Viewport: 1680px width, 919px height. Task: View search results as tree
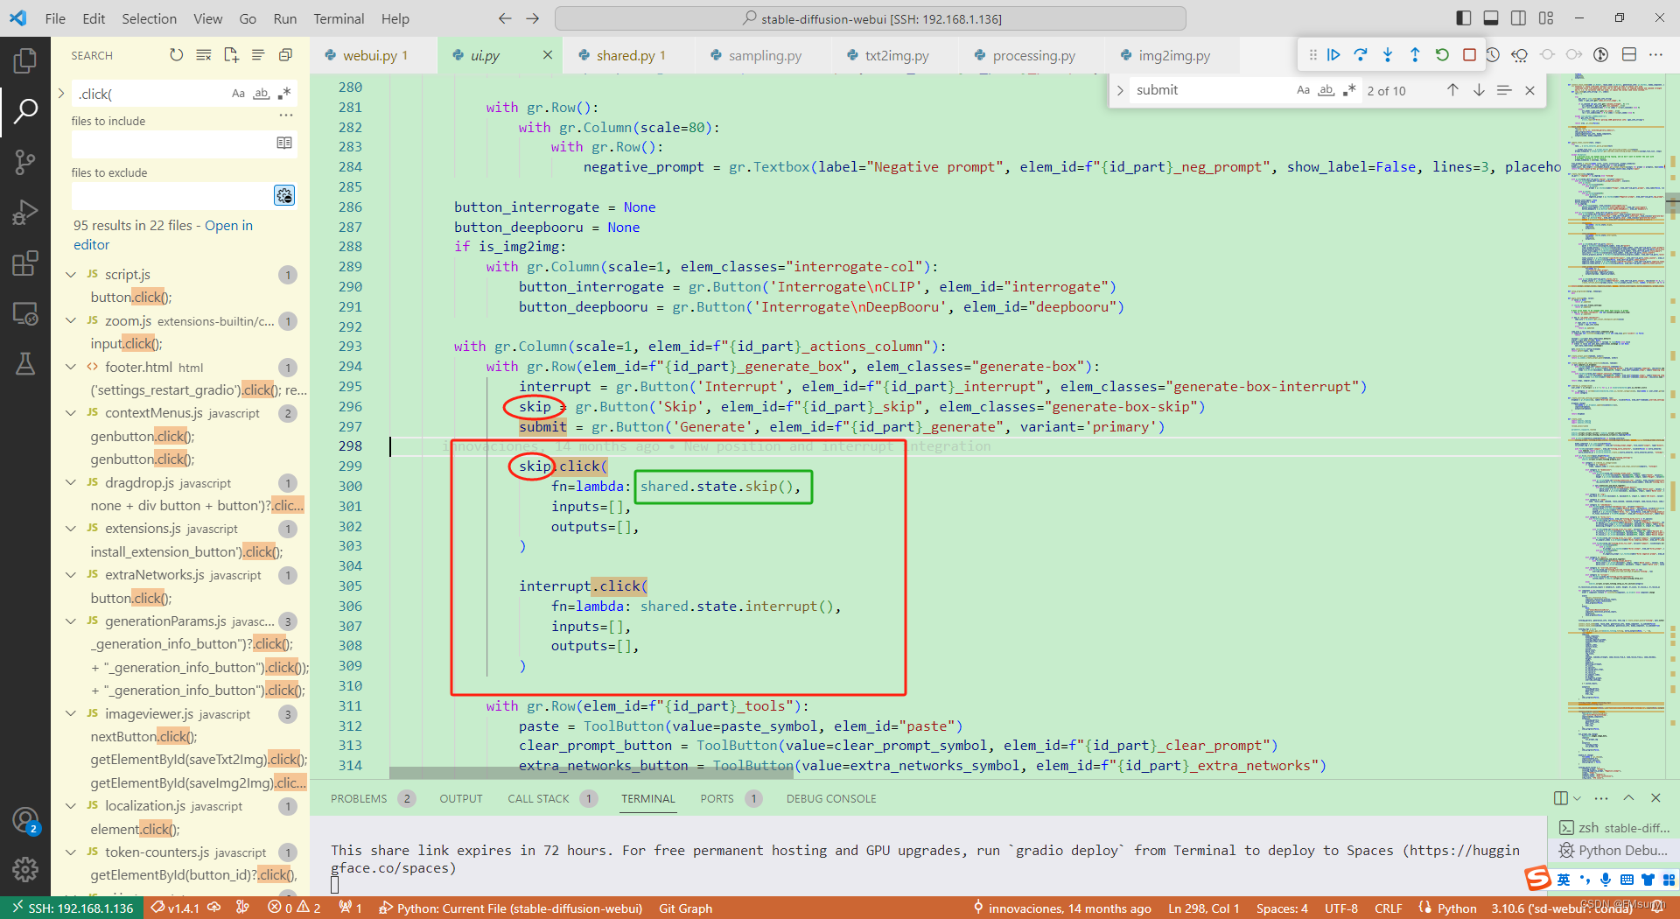[x=258, y=55]
